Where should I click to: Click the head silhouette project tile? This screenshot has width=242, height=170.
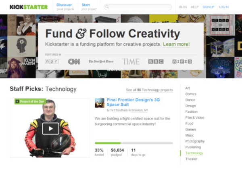(x=21, y=46)
